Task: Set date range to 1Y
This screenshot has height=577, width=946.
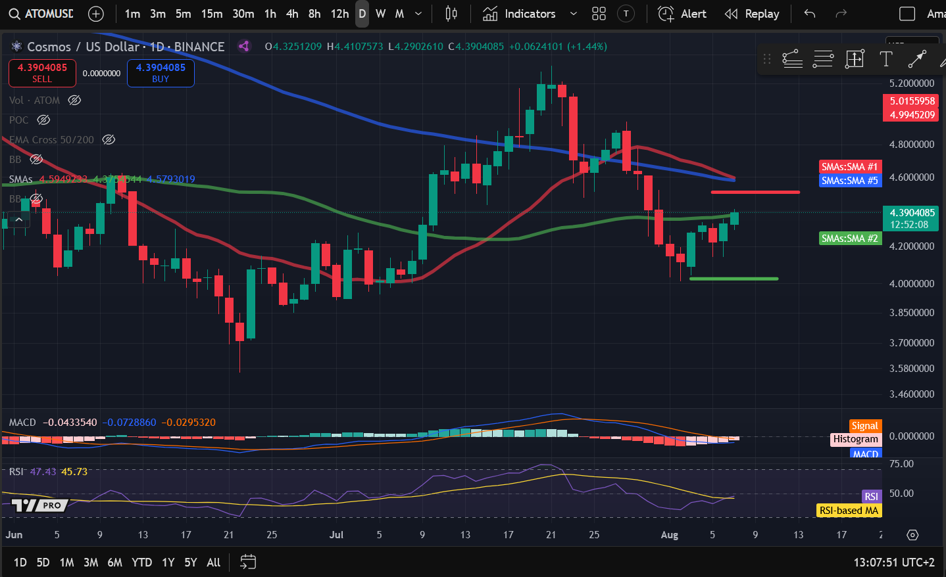Action: coord(168,562)
